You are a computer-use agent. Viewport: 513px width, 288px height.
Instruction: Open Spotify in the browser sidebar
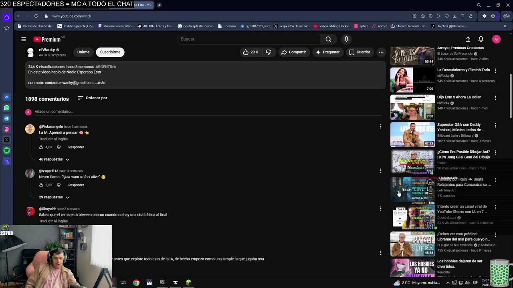6,150
